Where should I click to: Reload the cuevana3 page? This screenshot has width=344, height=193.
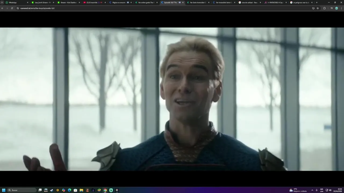click(x=12, y=8)
